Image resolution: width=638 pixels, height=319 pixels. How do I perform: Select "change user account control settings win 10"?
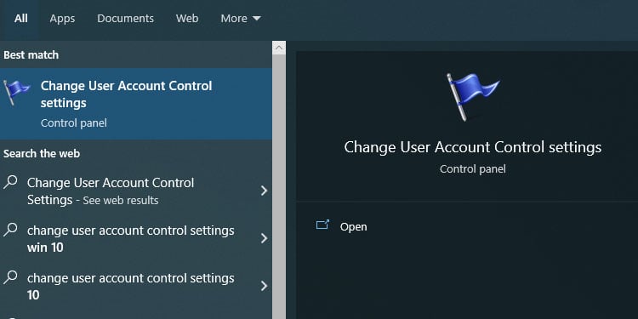136,239
